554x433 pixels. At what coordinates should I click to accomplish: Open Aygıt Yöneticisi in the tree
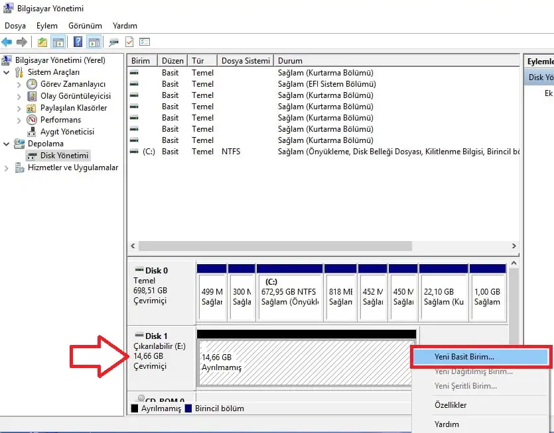67,132
